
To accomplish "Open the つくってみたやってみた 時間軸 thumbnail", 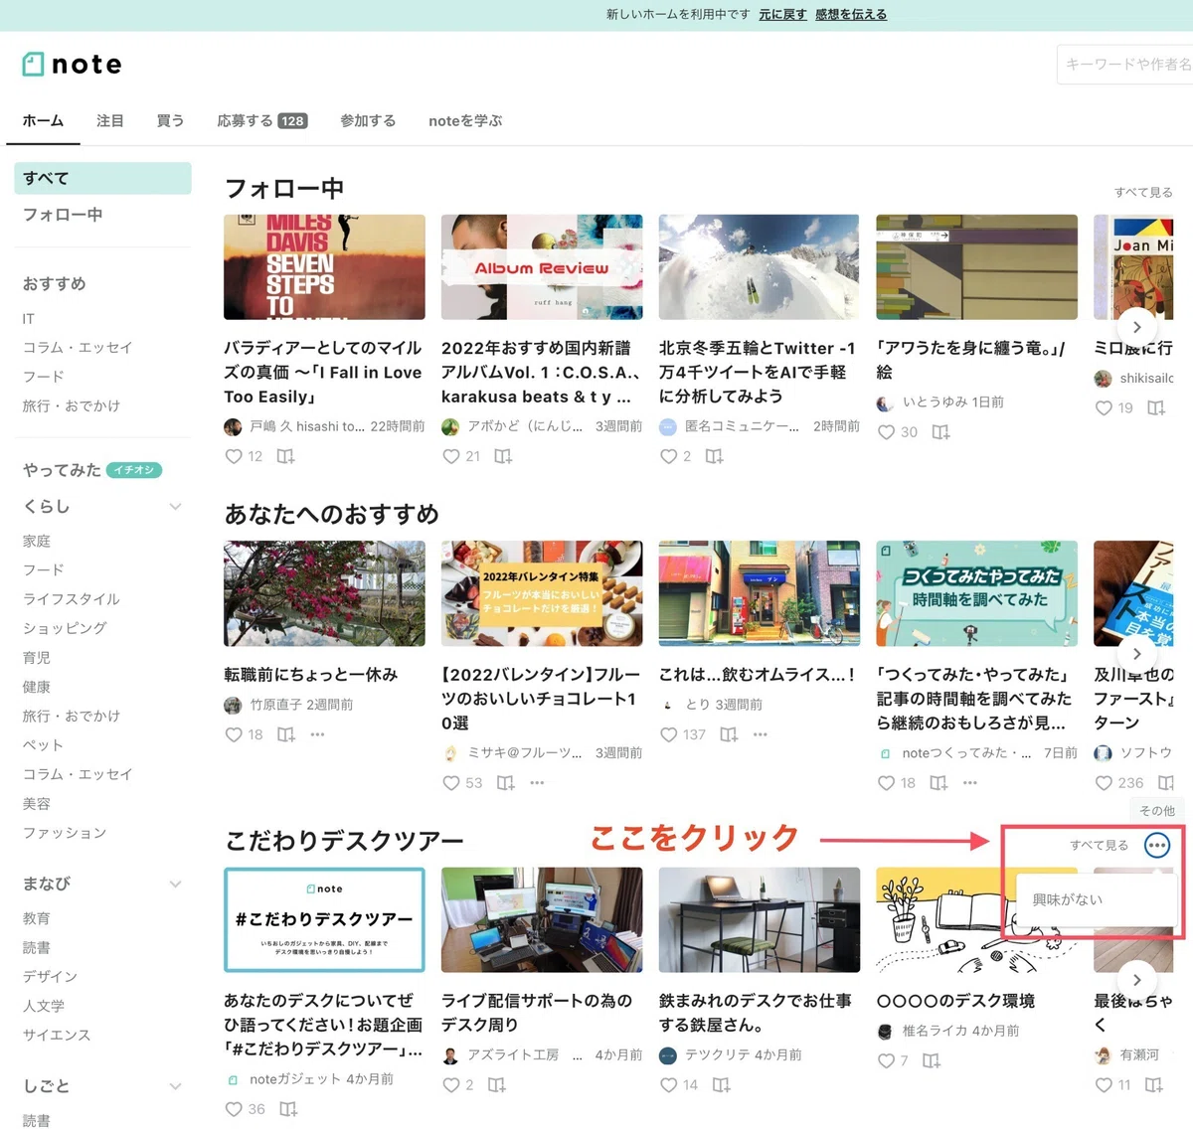I will coord(977,594).
